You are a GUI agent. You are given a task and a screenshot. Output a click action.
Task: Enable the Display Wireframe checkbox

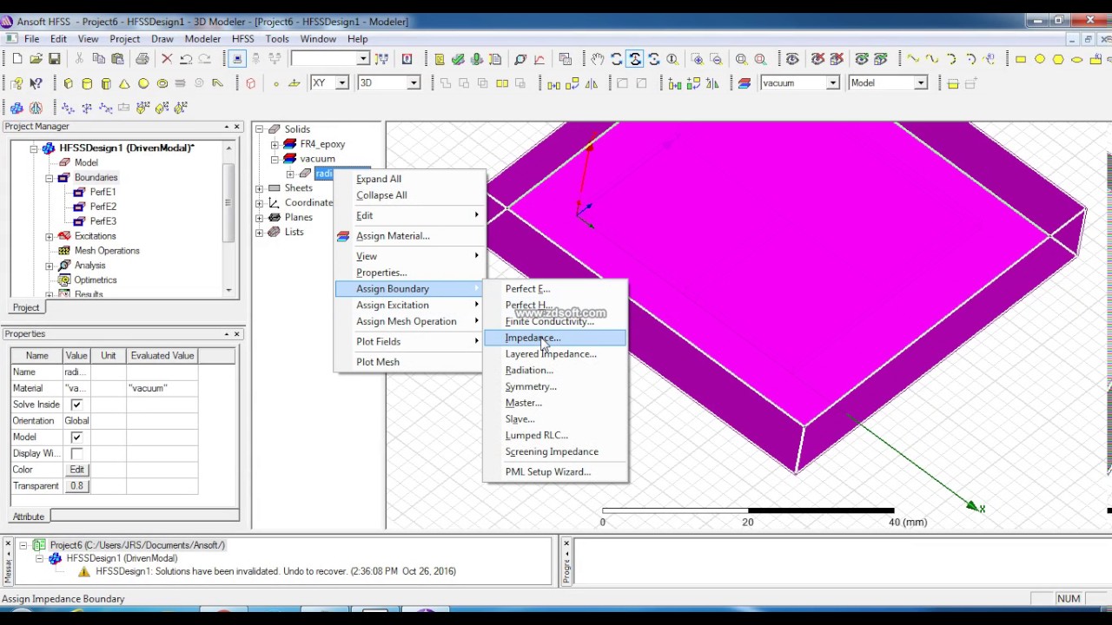[x=76, y=453]
